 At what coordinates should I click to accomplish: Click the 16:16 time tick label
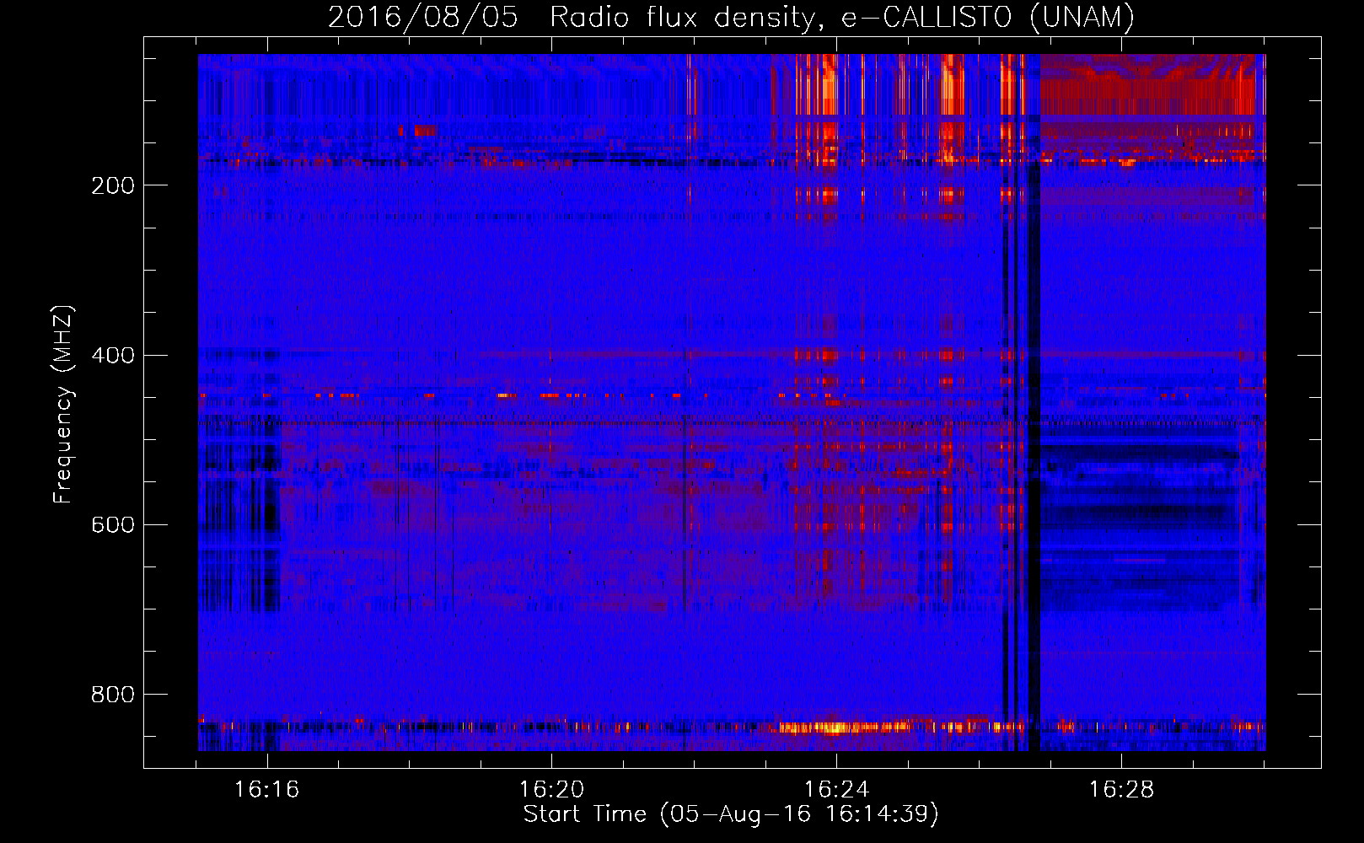click(x=266, y=790)
